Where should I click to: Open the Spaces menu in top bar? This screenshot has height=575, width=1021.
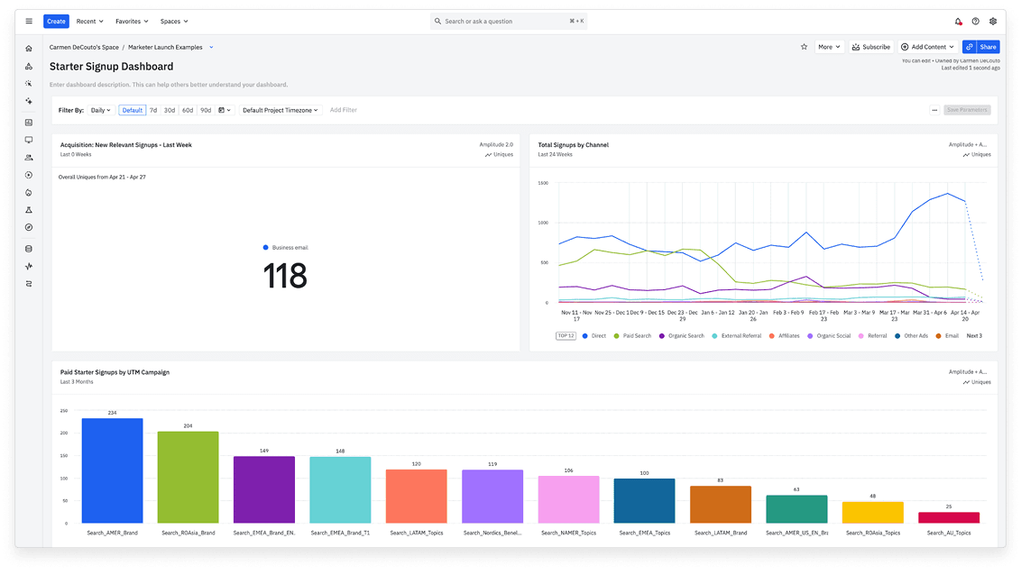point(174,21)
